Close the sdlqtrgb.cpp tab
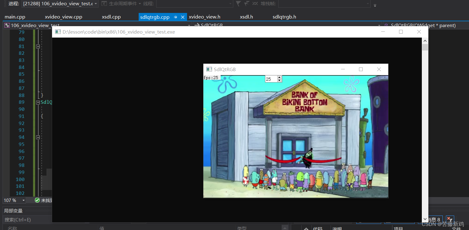Screen dimensions: 469x230 tap(183, 17)
